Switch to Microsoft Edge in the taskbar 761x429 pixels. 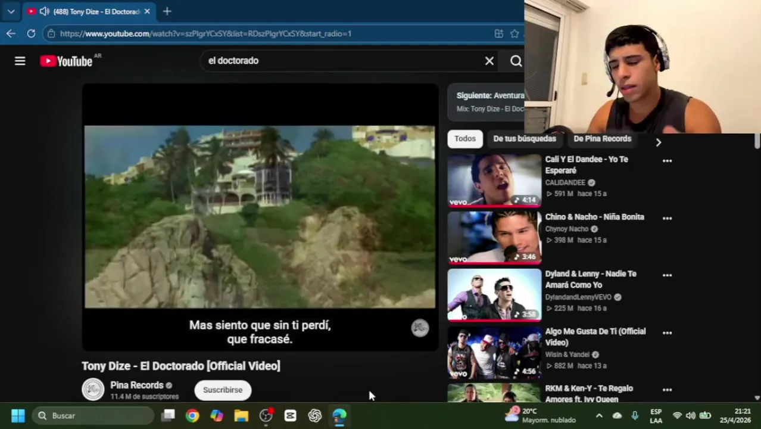point(339,415)
